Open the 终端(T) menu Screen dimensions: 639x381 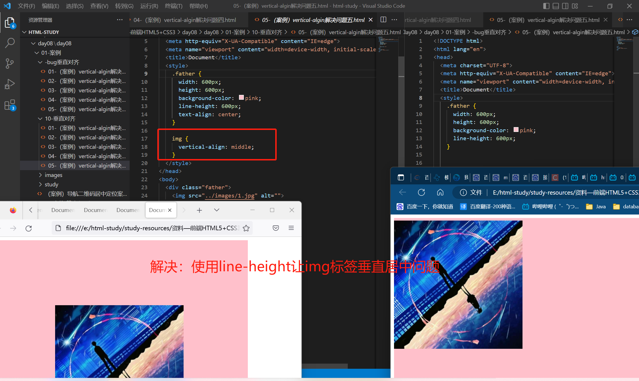pyautogui.click(x=174, y=6)
